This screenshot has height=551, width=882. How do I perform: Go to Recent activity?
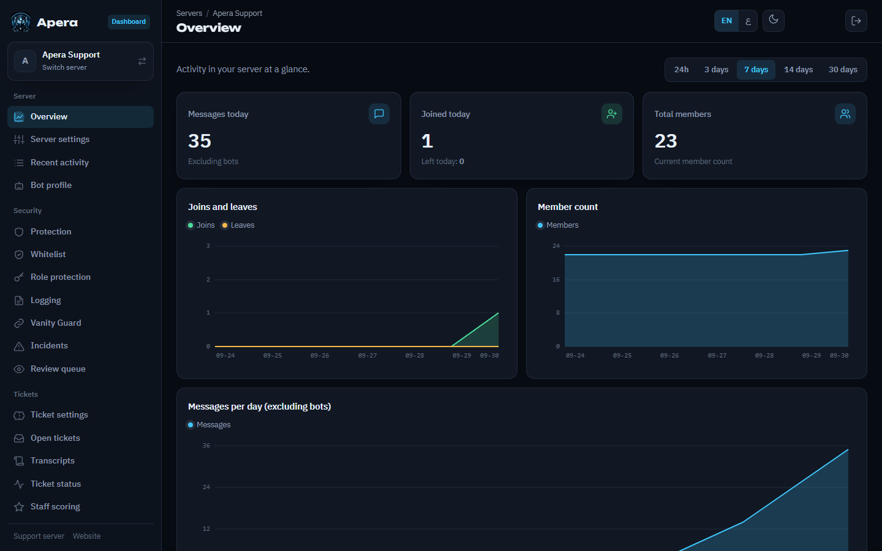(x=80, y=163)
